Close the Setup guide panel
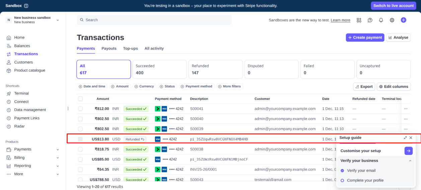The height and width of the screenshot is (190, 421). pyautogui.click(x=411, y=138)
